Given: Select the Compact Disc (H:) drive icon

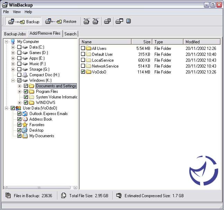Looking at the screenshot, I should pos(25,75).
